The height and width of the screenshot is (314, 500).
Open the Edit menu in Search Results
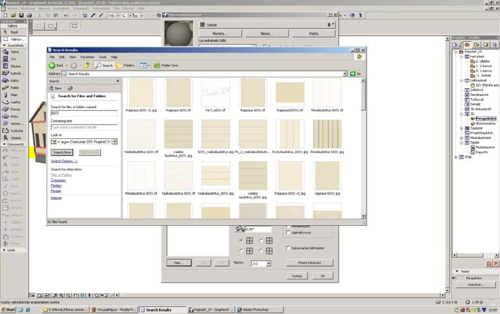62,57
